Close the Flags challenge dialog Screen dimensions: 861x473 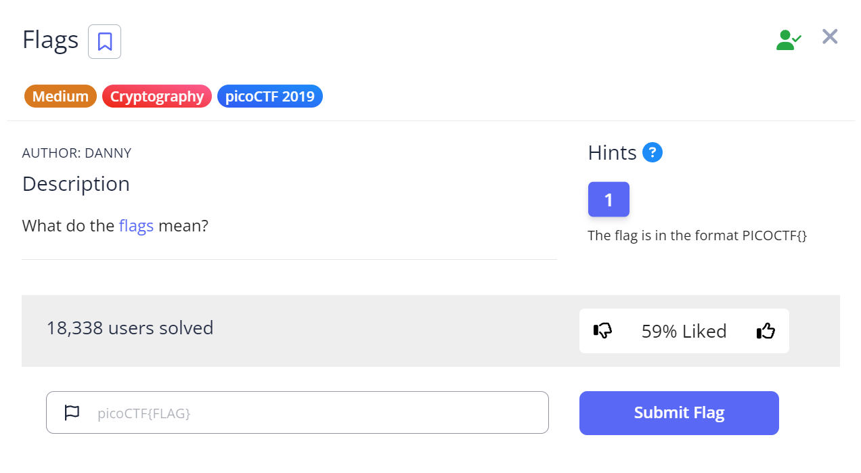click(x=830, y=37)
